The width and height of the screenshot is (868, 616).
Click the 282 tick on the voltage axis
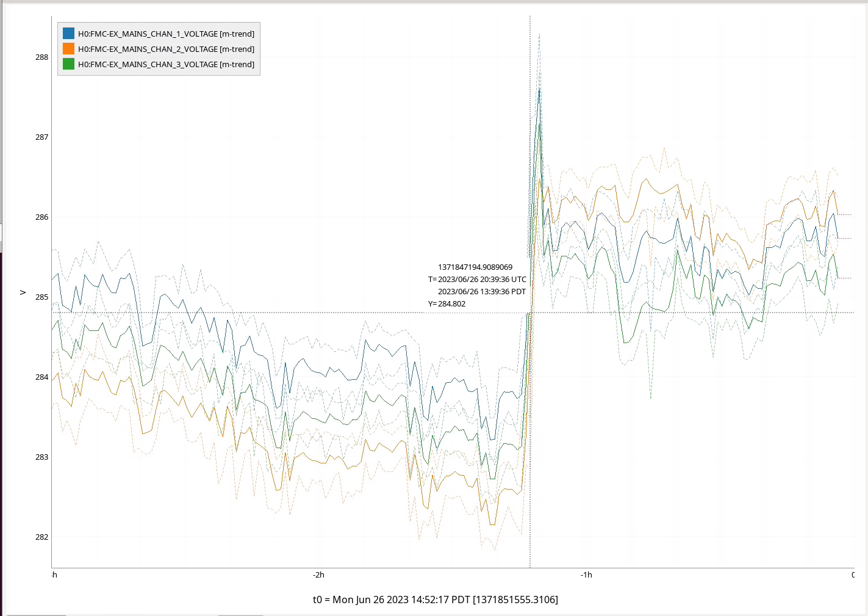point(41,537)
